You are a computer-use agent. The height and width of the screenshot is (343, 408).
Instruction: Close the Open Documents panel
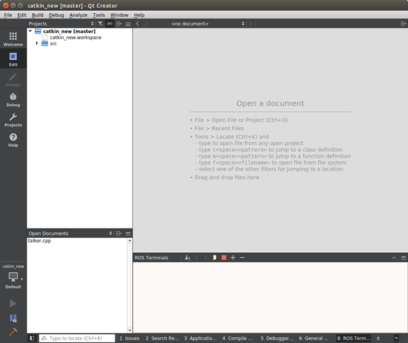click(128, 233)
